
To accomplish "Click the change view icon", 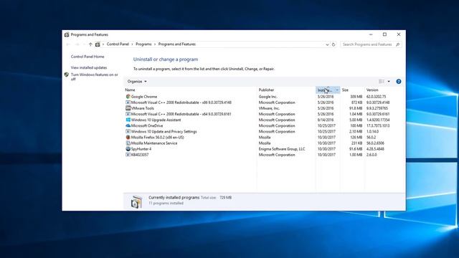I will coord(382,81).
